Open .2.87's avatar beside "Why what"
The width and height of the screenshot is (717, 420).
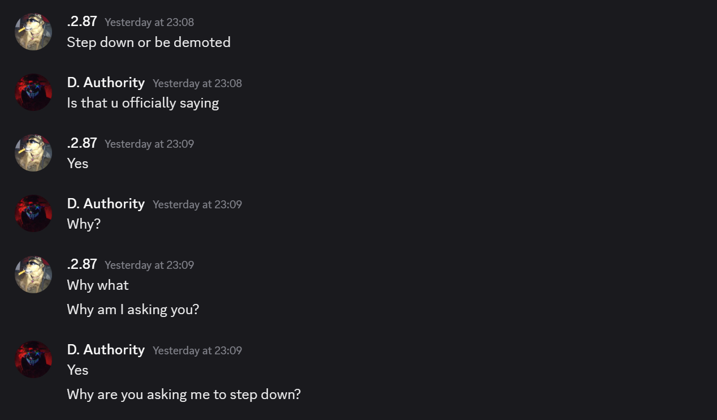coord(33,275)
